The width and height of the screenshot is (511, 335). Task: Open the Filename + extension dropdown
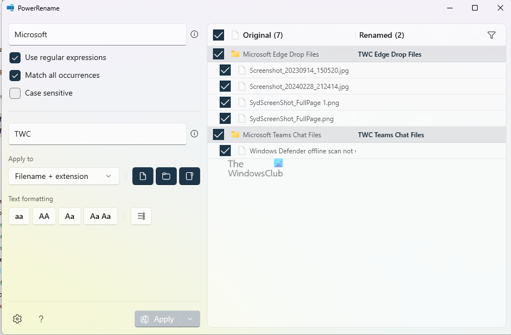[63, 176]
